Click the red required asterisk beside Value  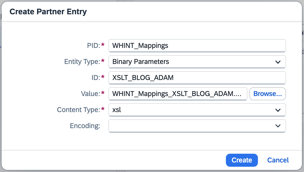click(x=103, y=93)
